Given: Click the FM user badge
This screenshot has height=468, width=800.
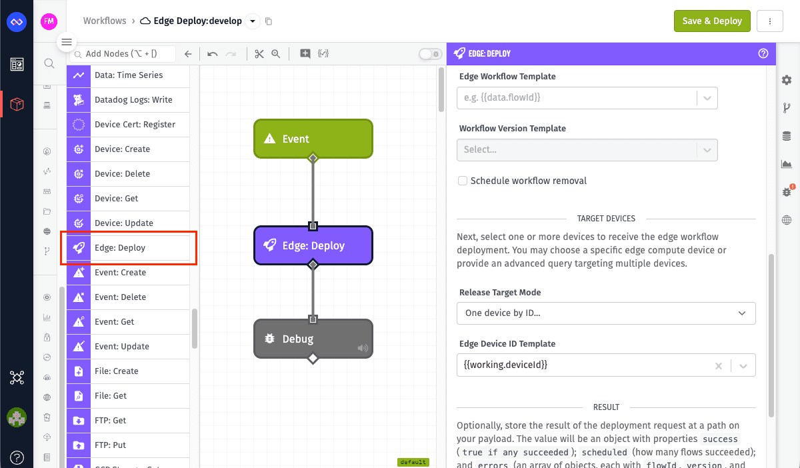Looking at the screenshot, I should (49, 21).
